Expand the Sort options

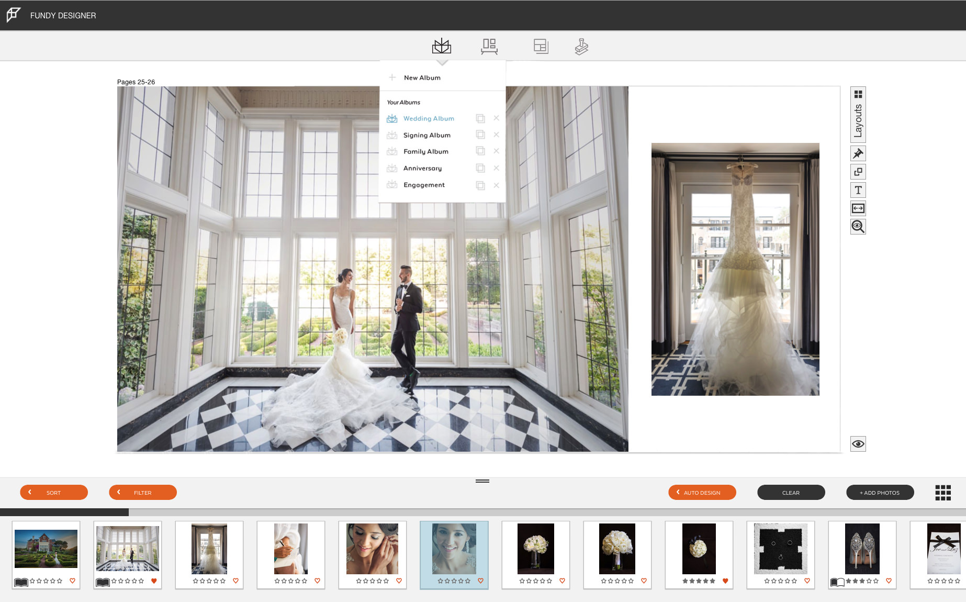54,493
